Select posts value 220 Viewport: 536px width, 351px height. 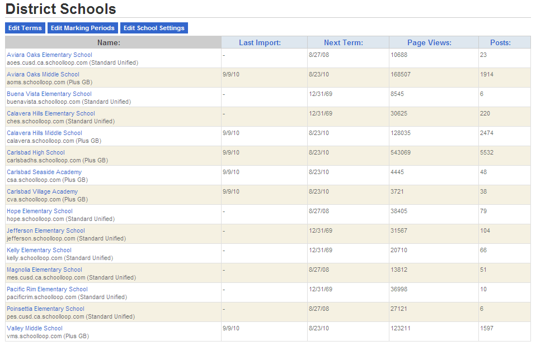click(x=485, y=113)
